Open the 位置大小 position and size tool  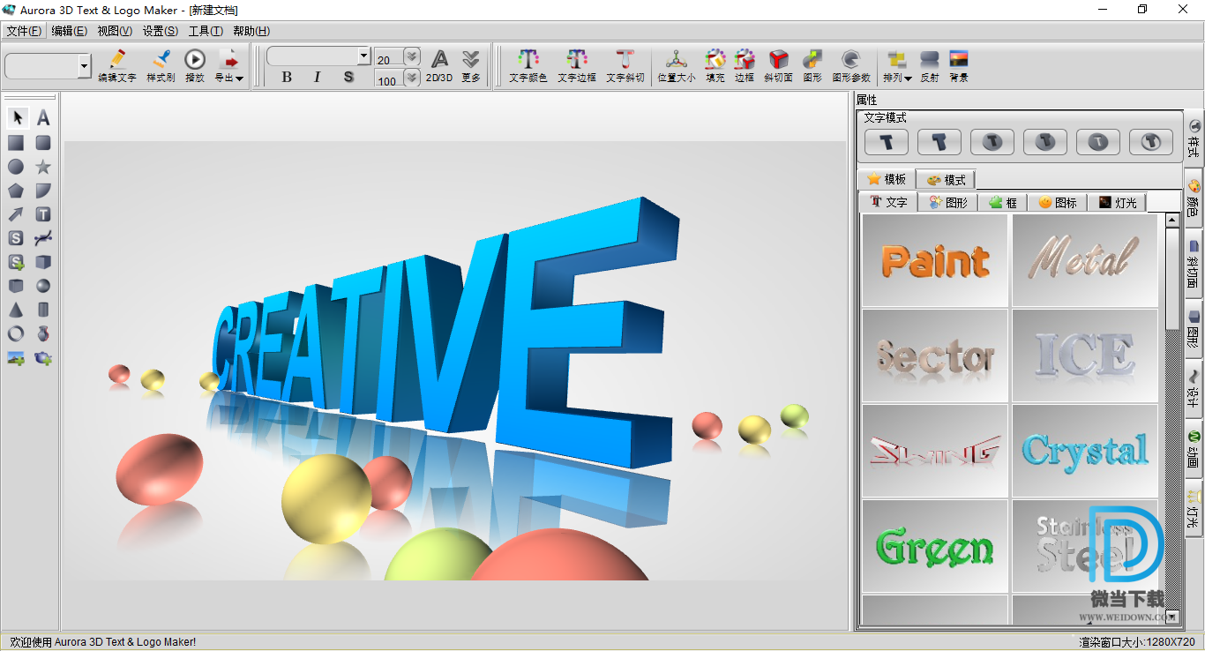point(677,66)
